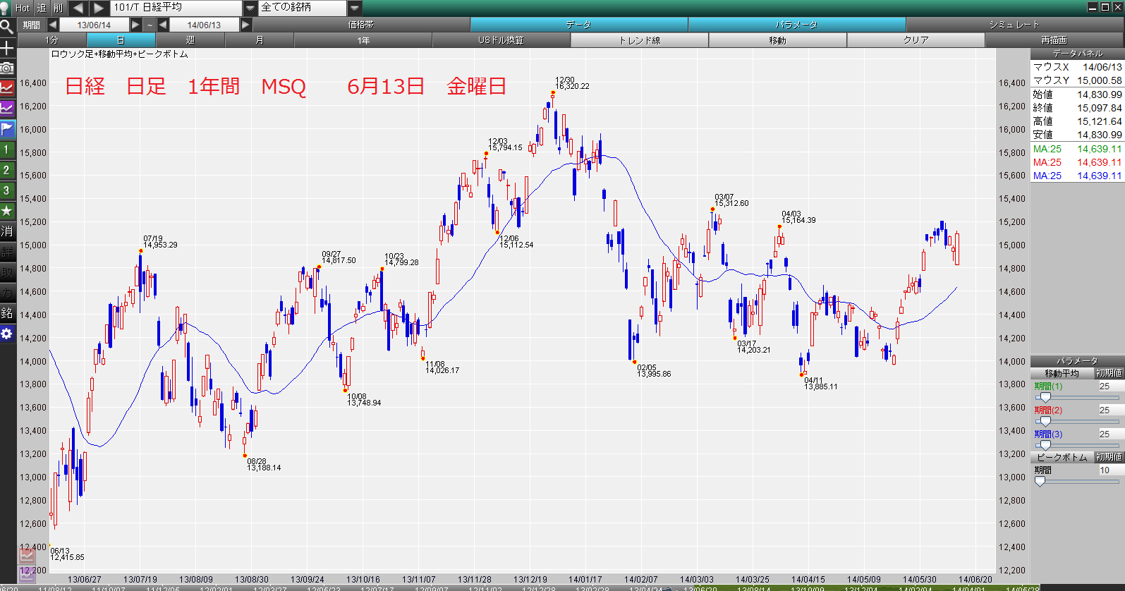1125x591 pixels.
Task: Select the 日 daily timeframe
Action: coord(121,40)
